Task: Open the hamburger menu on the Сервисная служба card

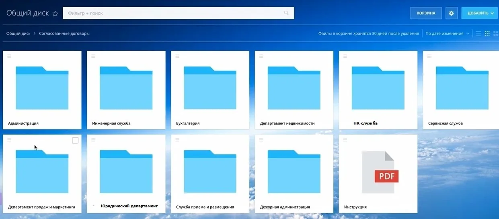Action: pyautogui.click(x=429, y=56)
